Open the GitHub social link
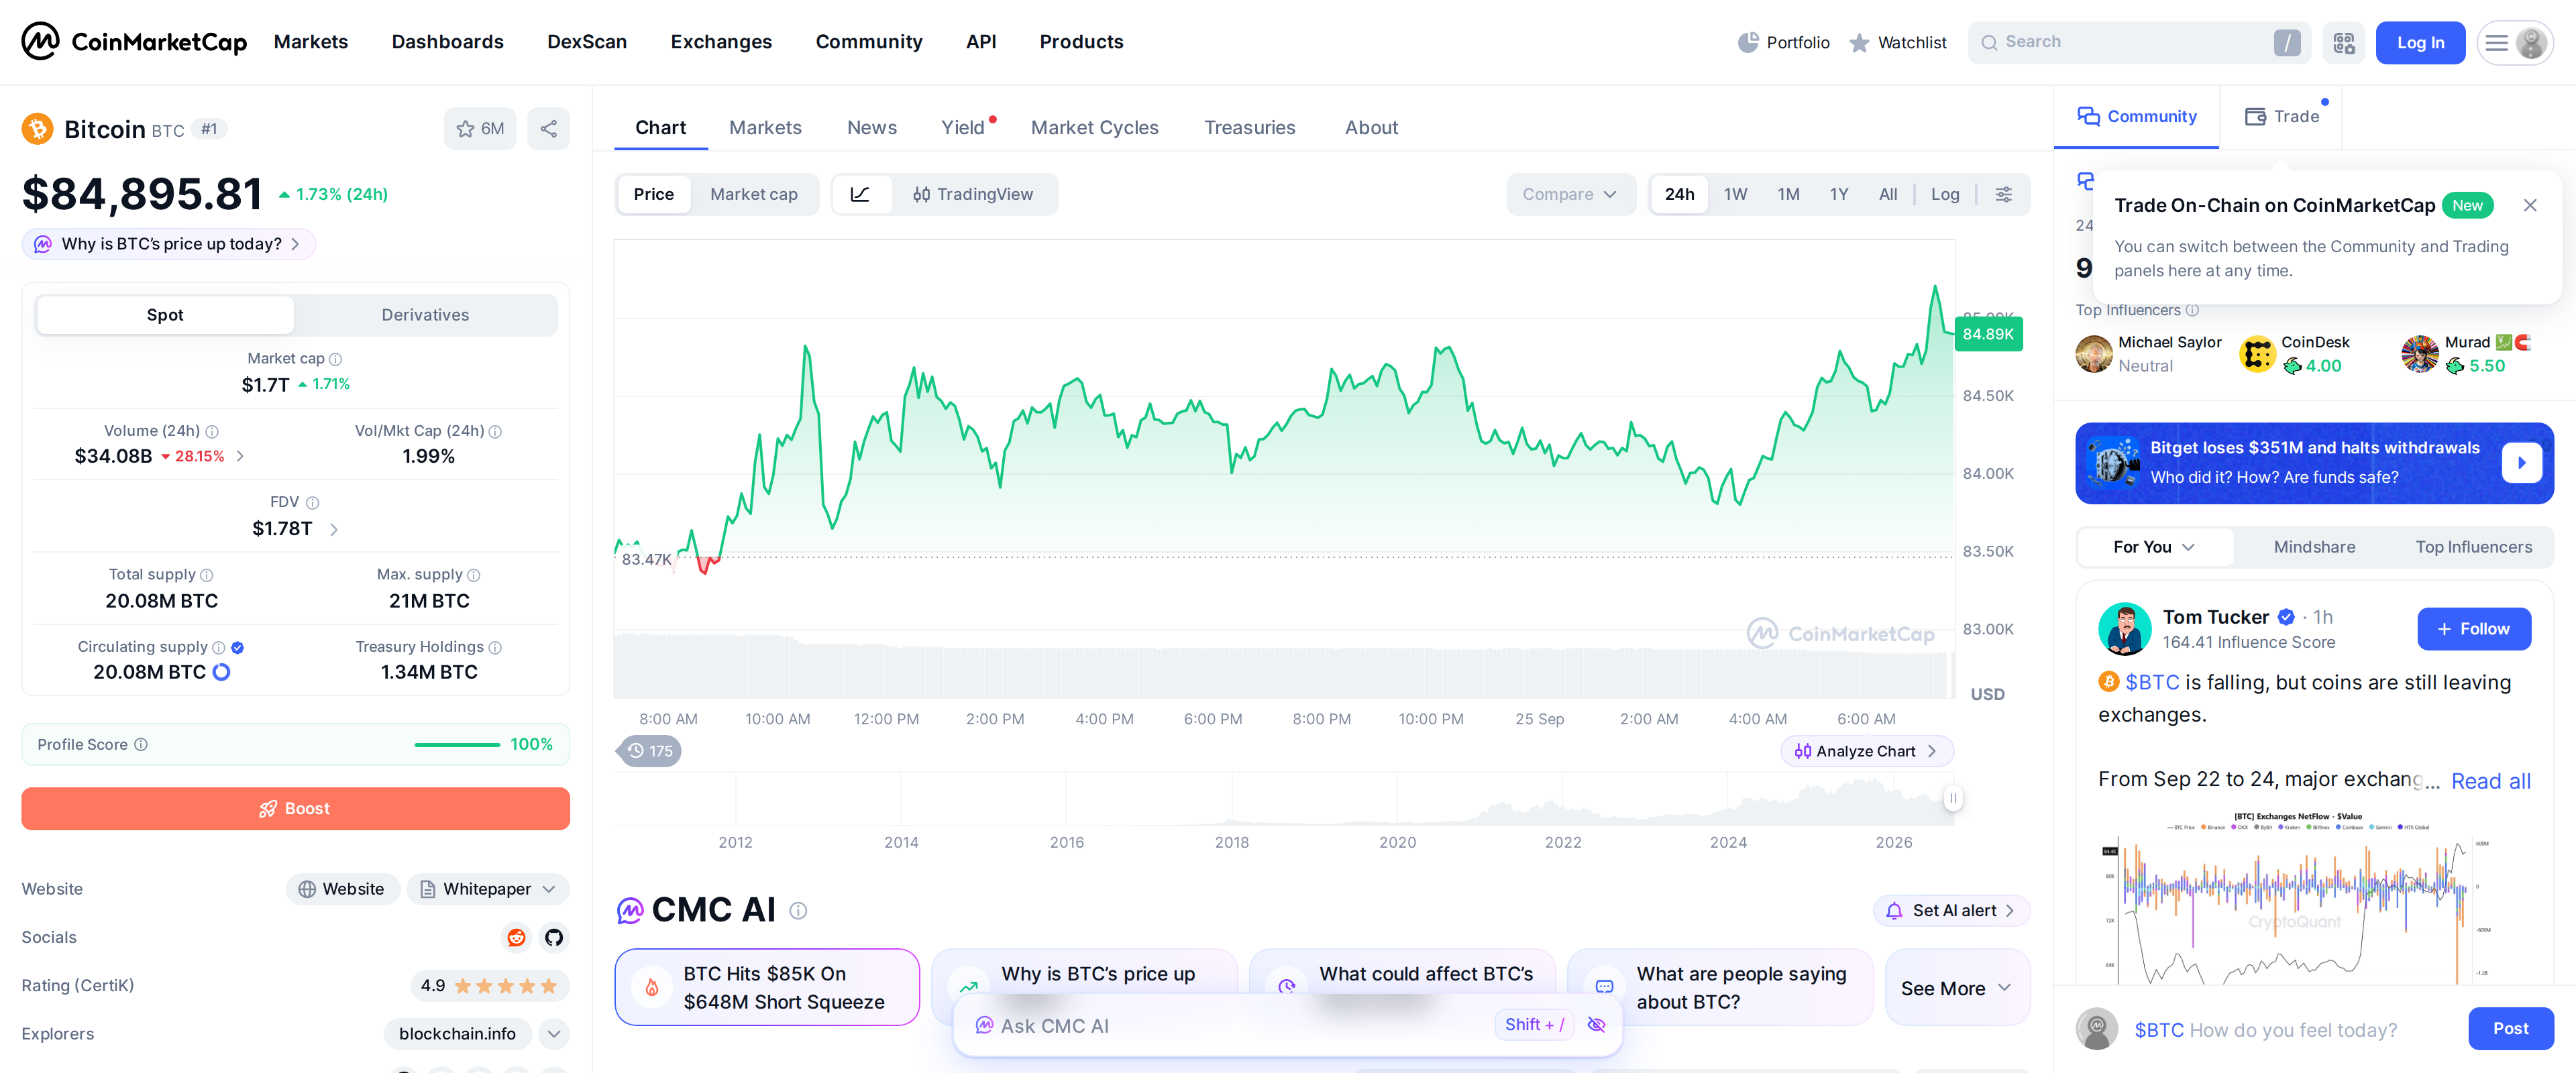 553,937
